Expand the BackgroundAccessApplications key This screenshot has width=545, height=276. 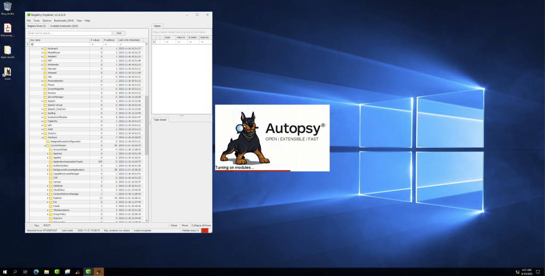(47, 170)
